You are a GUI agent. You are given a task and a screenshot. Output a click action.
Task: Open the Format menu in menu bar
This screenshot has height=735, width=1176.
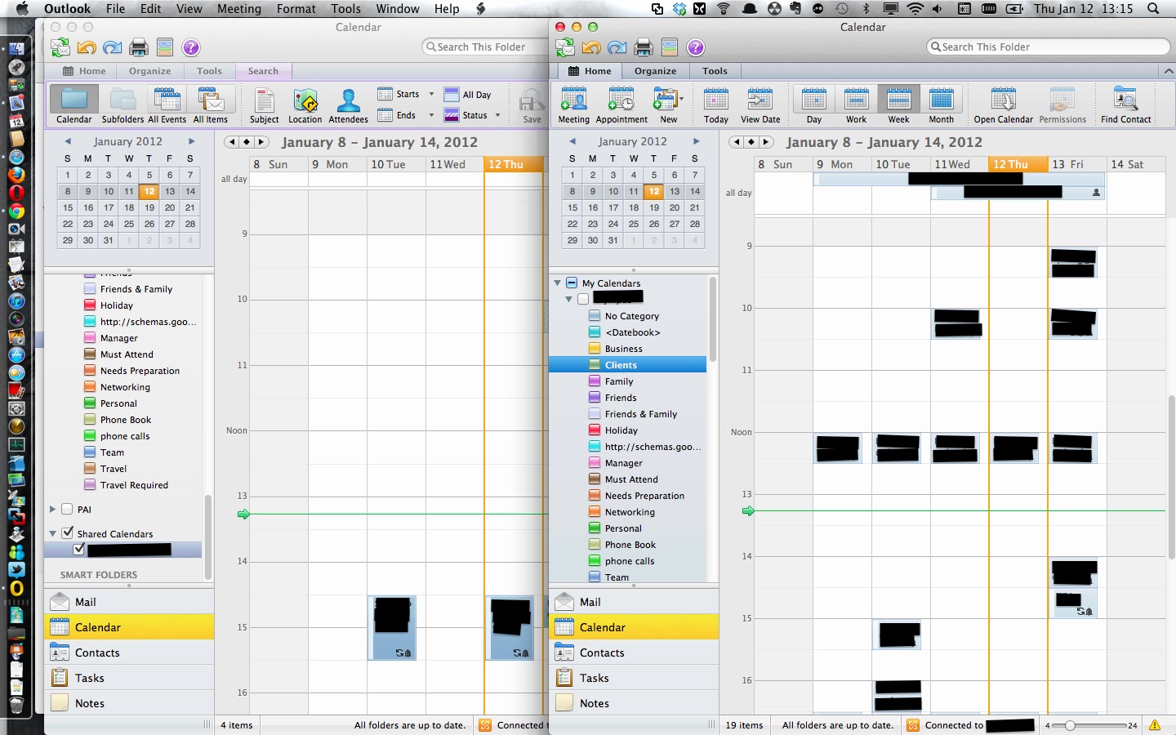pos(296,9)
